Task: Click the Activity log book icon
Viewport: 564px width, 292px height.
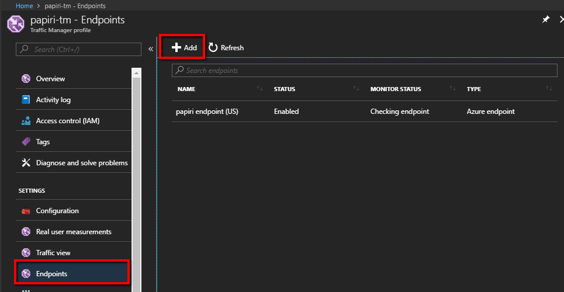Action: [26, 100]
